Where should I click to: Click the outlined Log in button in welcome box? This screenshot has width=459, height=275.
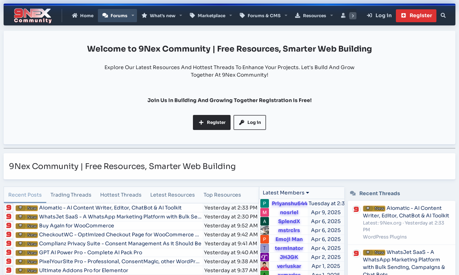click(x=250, y=122)
